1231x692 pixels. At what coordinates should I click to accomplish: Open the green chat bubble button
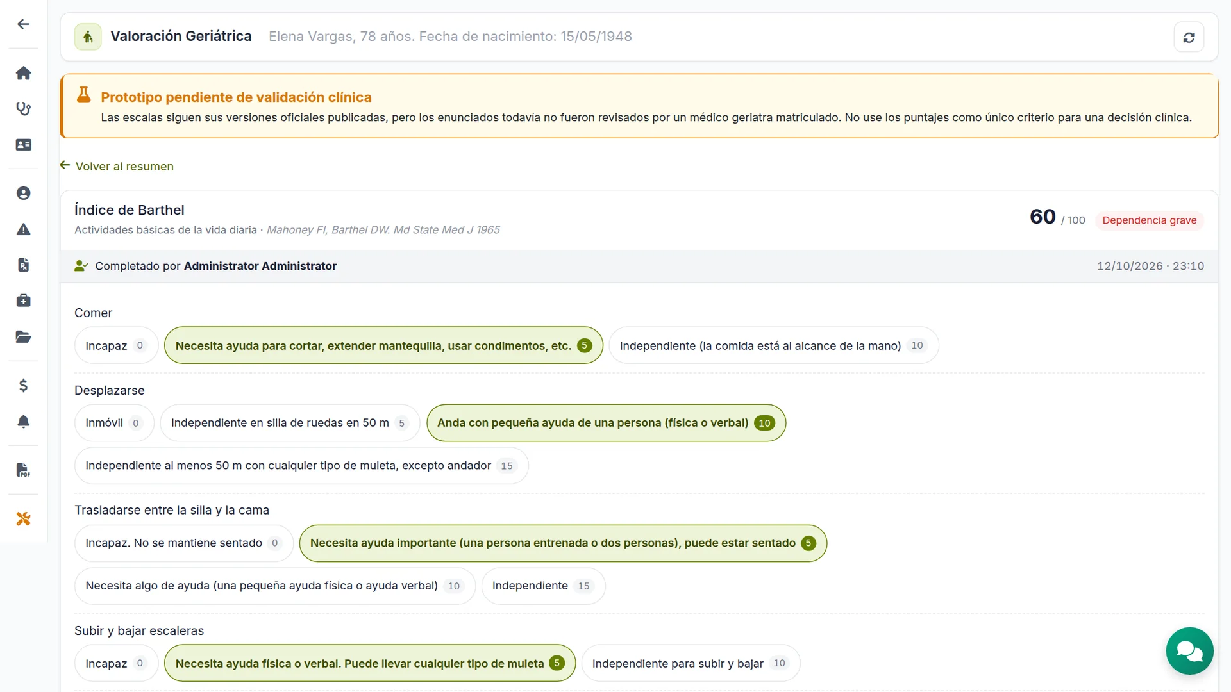pos(1189,651)
